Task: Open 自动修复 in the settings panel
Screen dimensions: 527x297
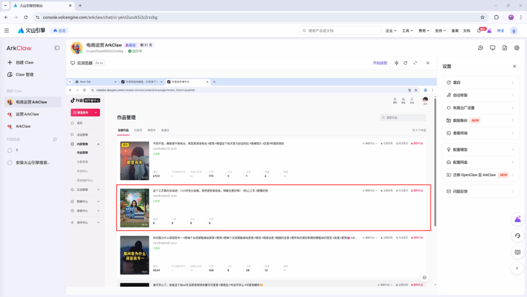Action: 481,95
